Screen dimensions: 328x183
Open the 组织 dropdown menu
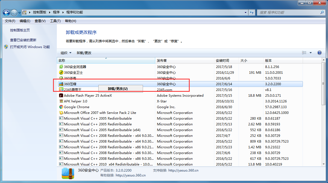66,53
